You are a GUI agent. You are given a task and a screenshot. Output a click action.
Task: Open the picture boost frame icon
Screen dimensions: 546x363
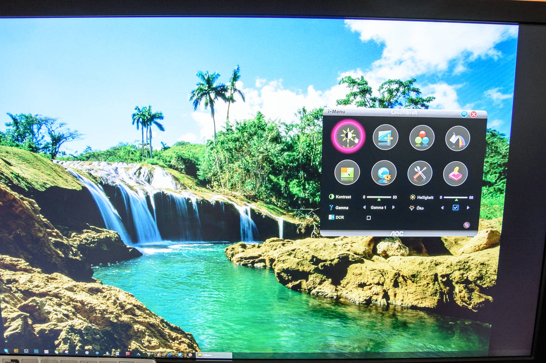point(347,172)
